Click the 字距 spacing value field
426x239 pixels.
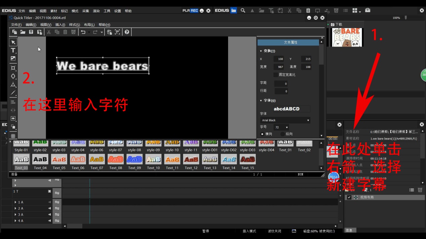pyautogui.click(x=281, y=84)
